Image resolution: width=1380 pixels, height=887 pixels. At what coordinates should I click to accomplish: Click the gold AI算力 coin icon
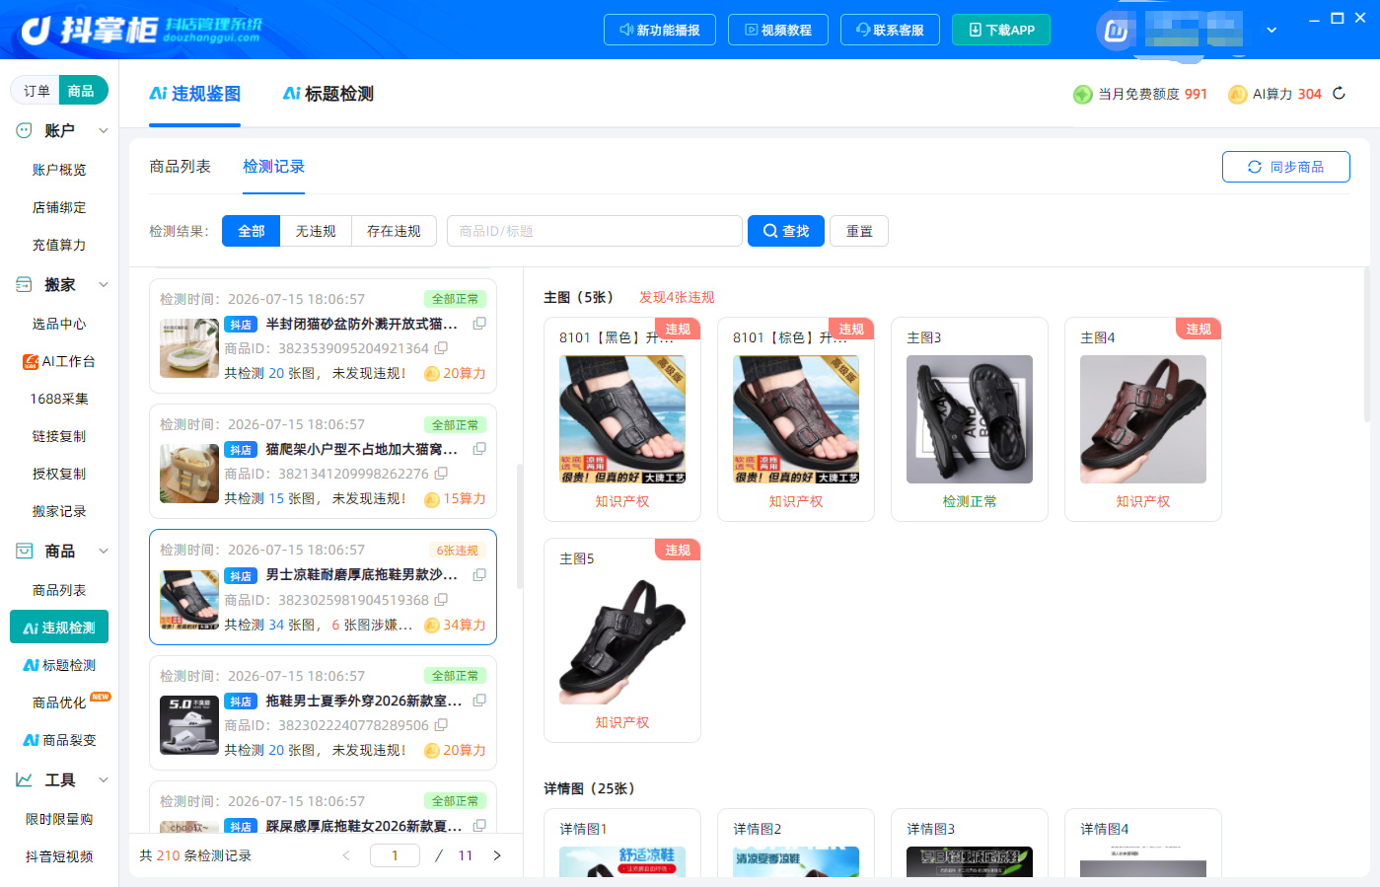point(1237,94)
